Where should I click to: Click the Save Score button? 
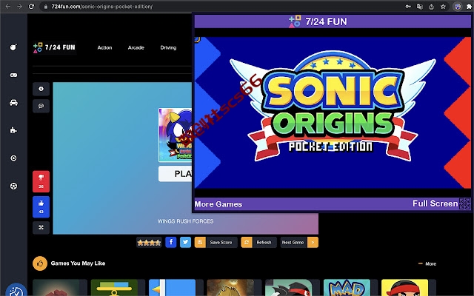point(216,242)
